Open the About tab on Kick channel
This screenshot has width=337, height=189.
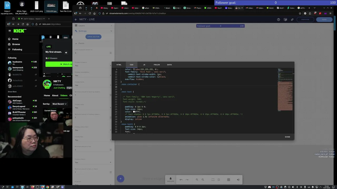pyautogui.click(x=55, y=96)
